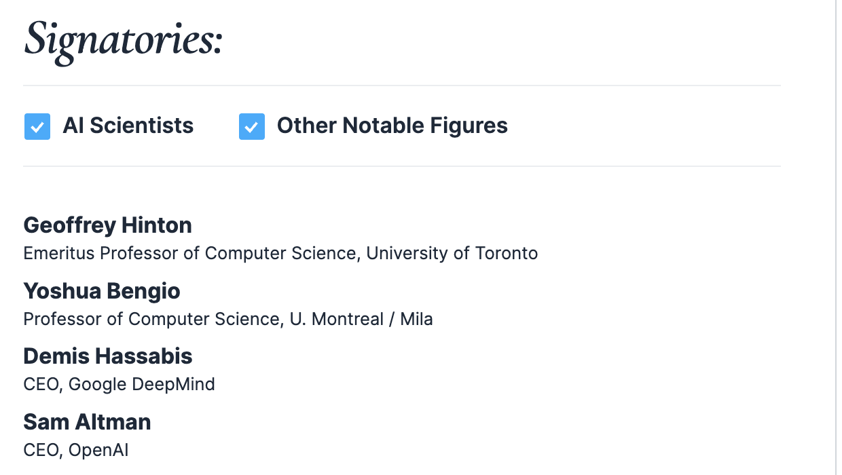
Task: Uncheck the AI Scientists checkbox
Action: [37, 127]
